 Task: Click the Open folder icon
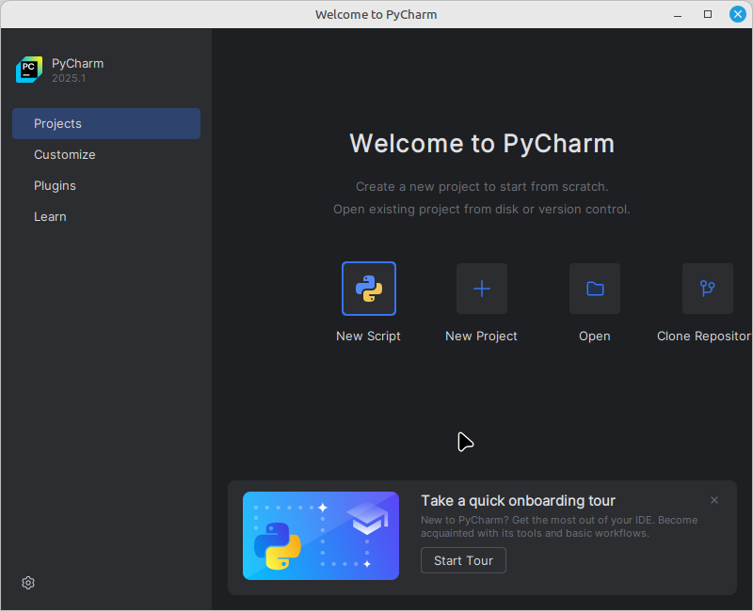595,289
